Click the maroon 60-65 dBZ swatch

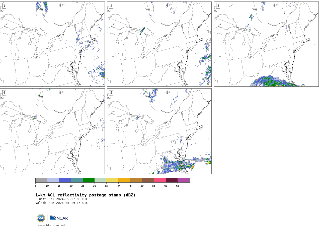pyautogui.click(x=172, y=180)
